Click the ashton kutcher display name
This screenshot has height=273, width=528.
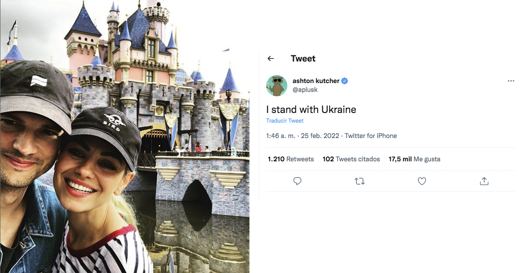point(315,81)
